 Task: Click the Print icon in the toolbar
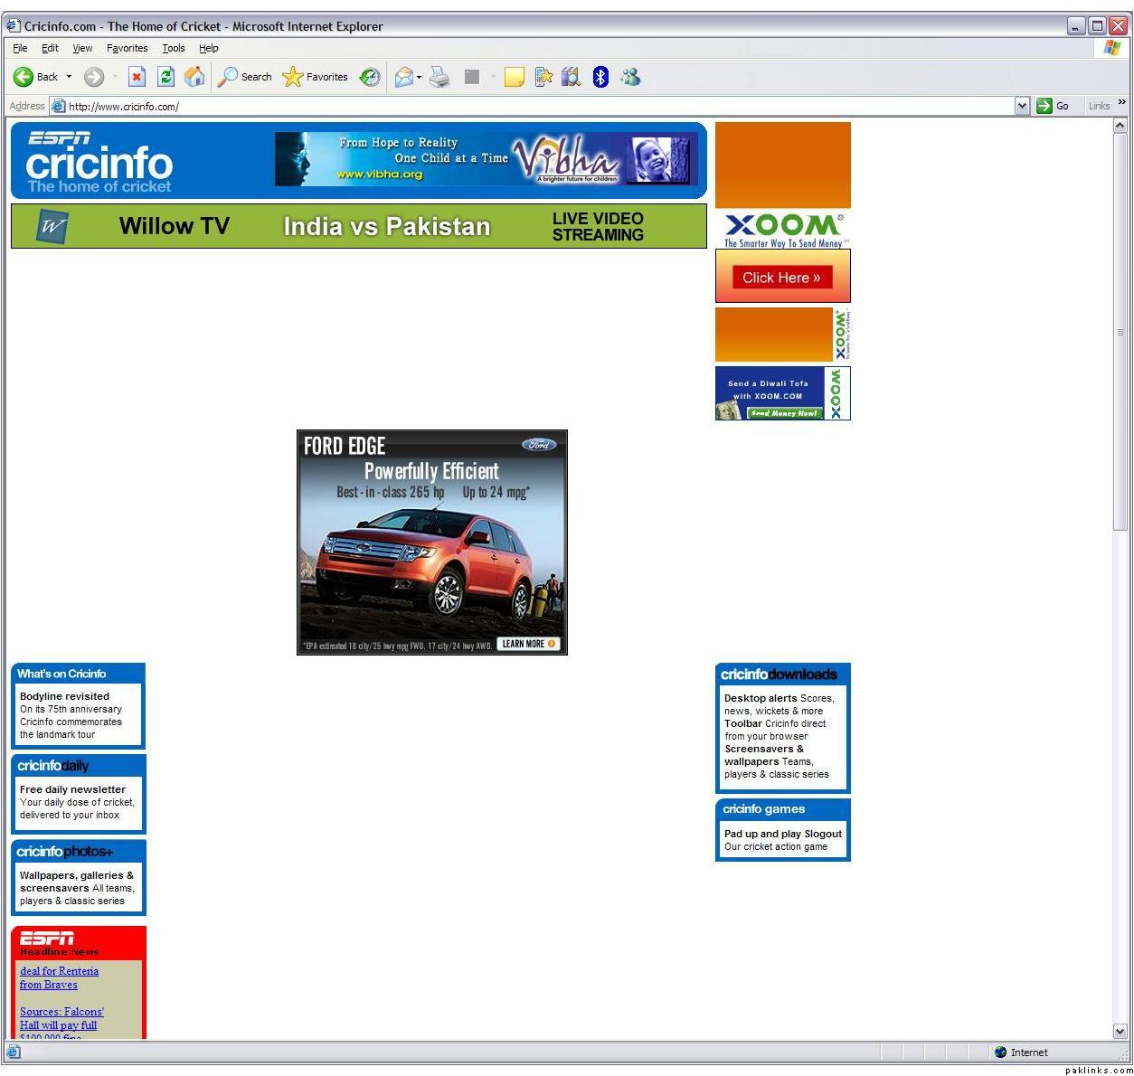439,77
